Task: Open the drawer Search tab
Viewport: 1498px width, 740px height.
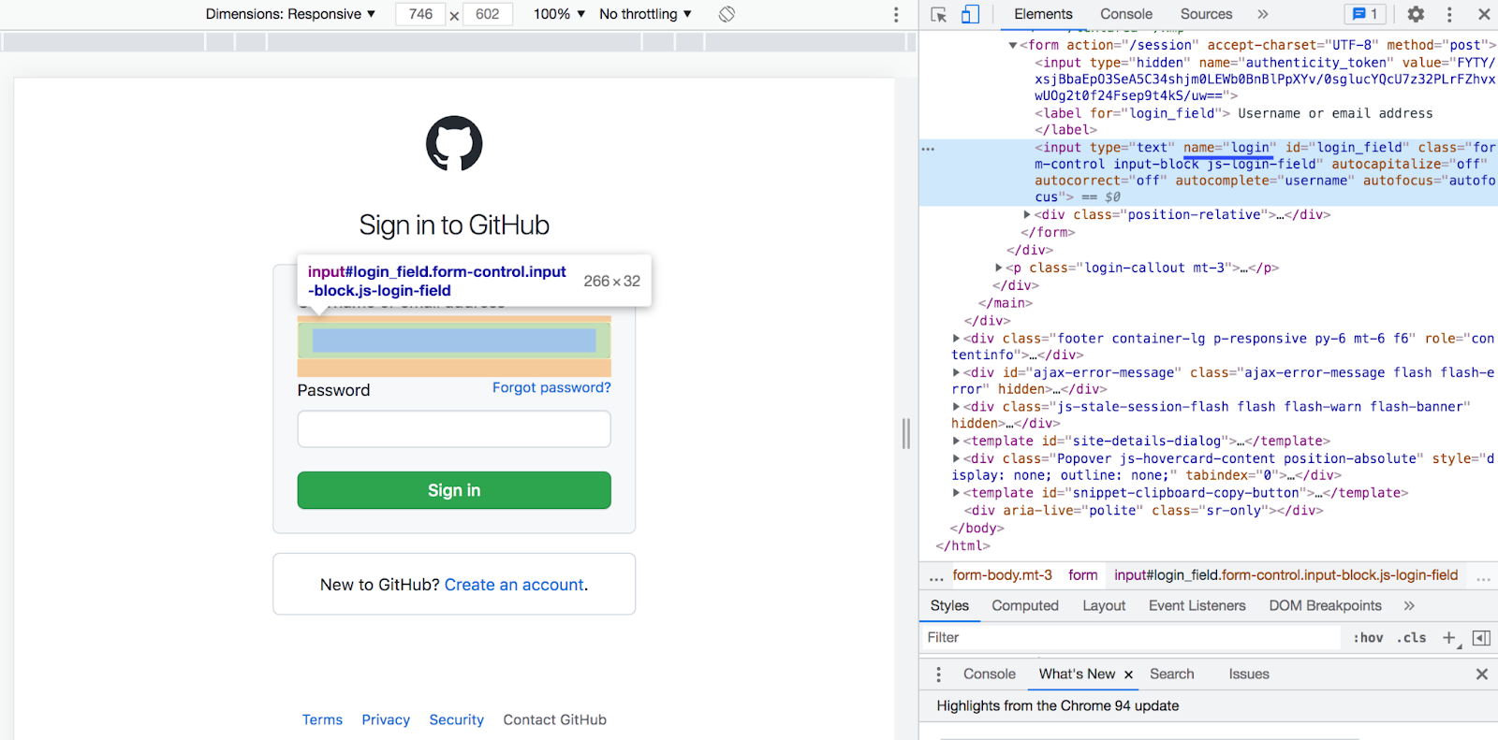Action: point(1172,675)
